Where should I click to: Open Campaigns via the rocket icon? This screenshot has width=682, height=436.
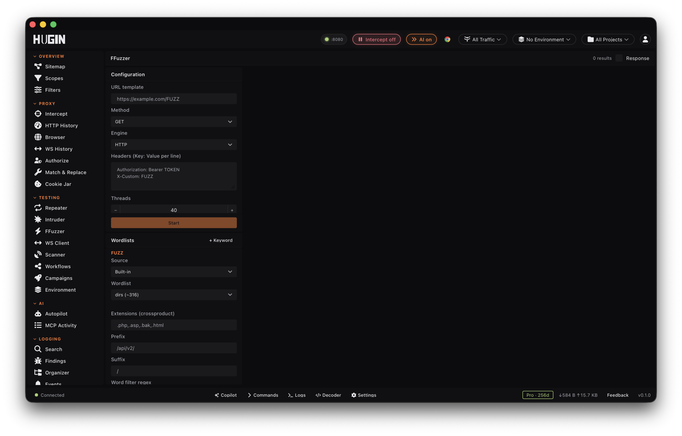[38, 278]
